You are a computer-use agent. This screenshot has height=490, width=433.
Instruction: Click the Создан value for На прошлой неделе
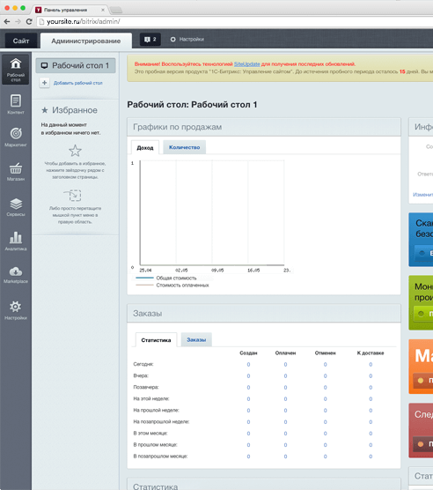click(248, 411)
